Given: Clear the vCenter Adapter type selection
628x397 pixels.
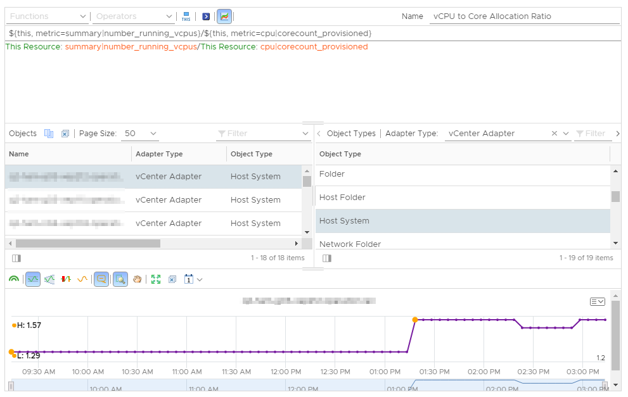Looking at the screenshot, I should [554, 134].
